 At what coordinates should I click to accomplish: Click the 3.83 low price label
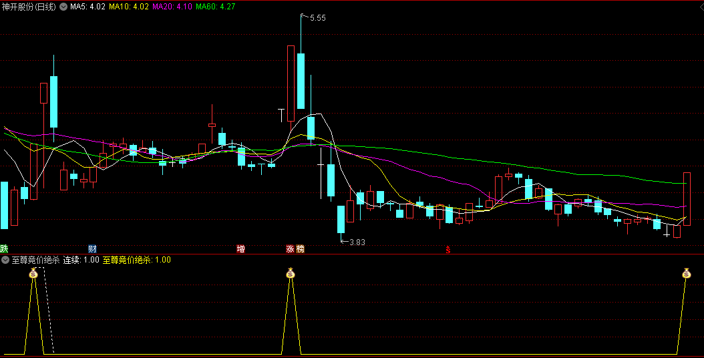click(x=357, y=242)
